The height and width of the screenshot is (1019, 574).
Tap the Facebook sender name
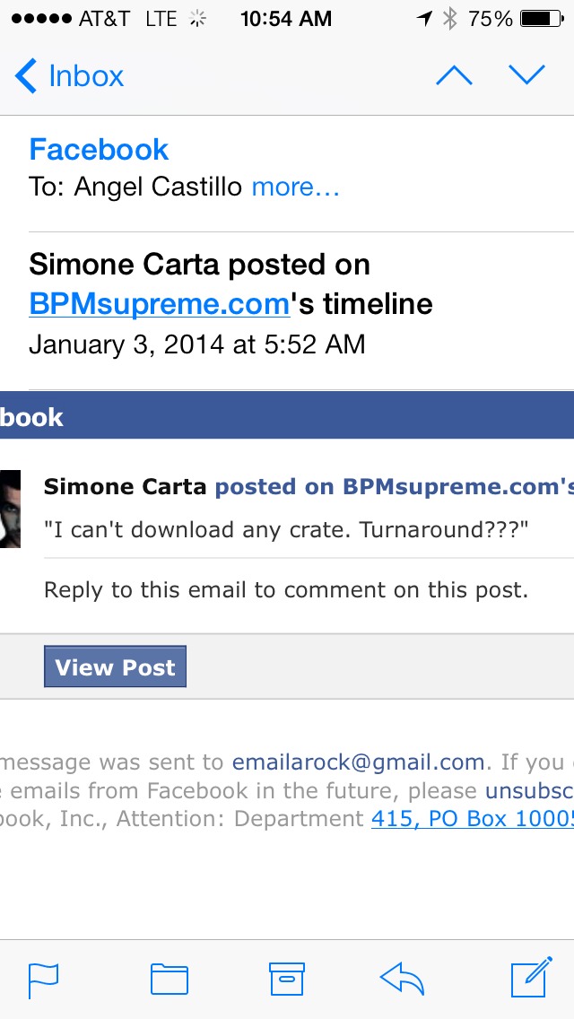(99, 149)
